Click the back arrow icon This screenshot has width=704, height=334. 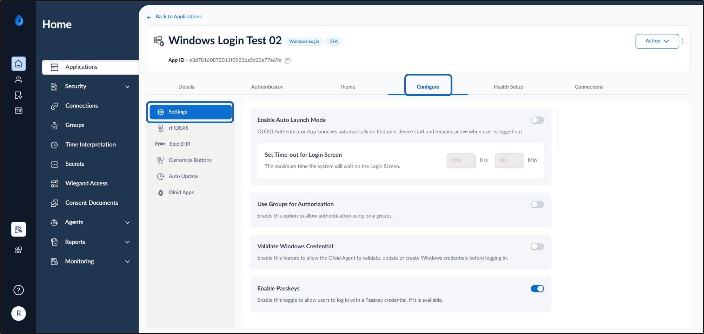[x=149, y=17]
